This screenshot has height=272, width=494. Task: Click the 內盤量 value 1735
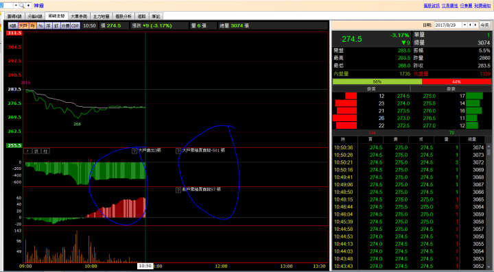coord(405,74)
